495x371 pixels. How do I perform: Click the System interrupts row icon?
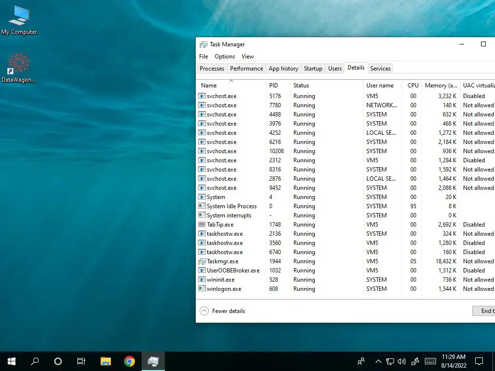click(202, 215)
